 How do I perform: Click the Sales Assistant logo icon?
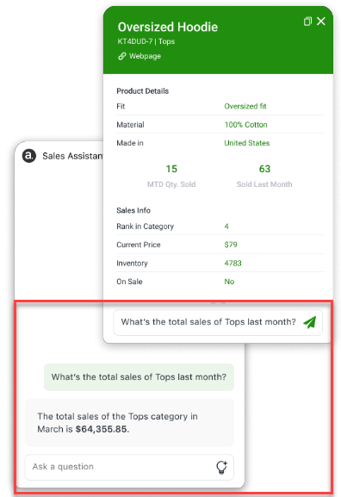click(x=28, y=156)
